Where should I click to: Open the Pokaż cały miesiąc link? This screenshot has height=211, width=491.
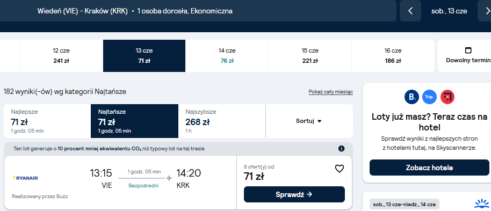click(331, 92)
